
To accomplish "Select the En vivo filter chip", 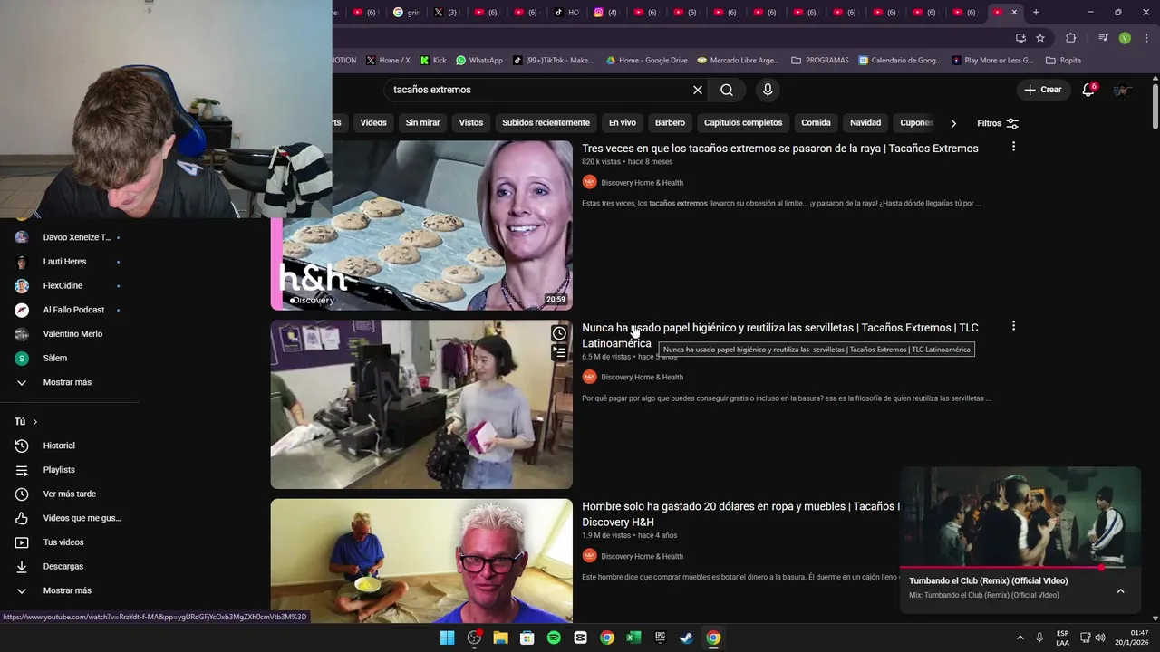I will [x=622, y=123].
